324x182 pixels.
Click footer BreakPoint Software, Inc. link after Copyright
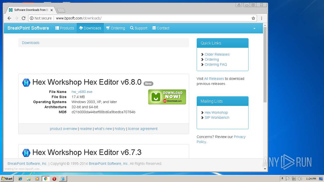108,164
